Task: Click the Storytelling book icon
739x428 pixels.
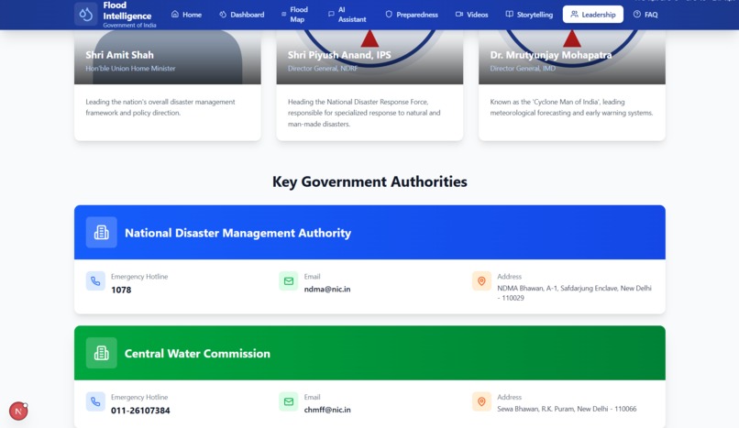Action: coord(510,14)
